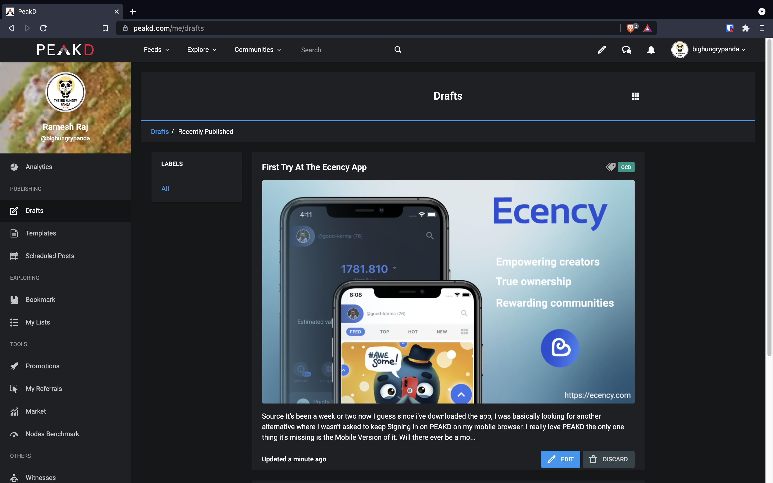Open the browser profile dropdown arrow
Screen dimensions: 773x483
[762, 12]
